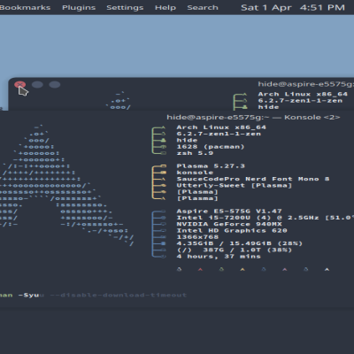The height and width of the screenshot is (354, 354).
Task: Open the Bookmarks menu
Action: tap(25, 7)
